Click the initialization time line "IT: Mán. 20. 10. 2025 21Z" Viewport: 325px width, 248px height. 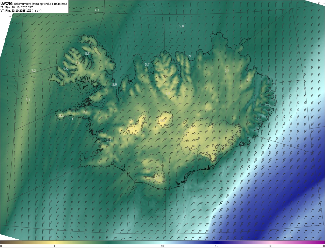click(x=17, y=7)
